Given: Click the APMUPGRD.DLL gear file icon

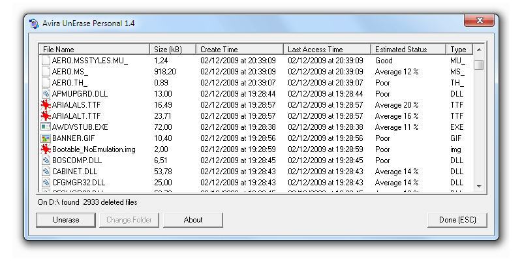Looking at the screenshot, I should 46,94.
